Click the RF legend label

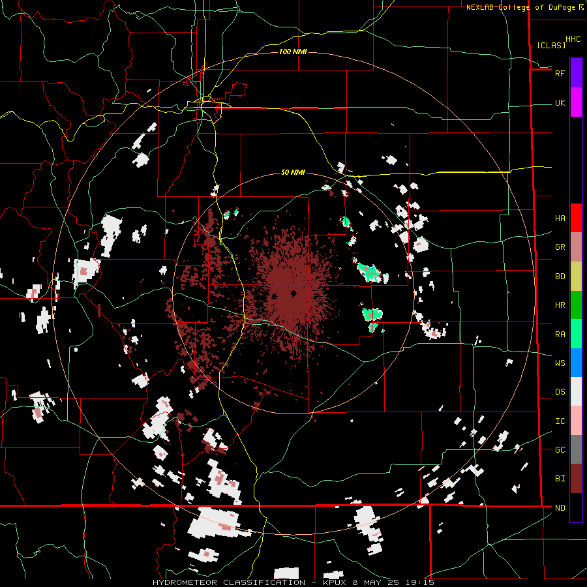[x=560, y=73]
